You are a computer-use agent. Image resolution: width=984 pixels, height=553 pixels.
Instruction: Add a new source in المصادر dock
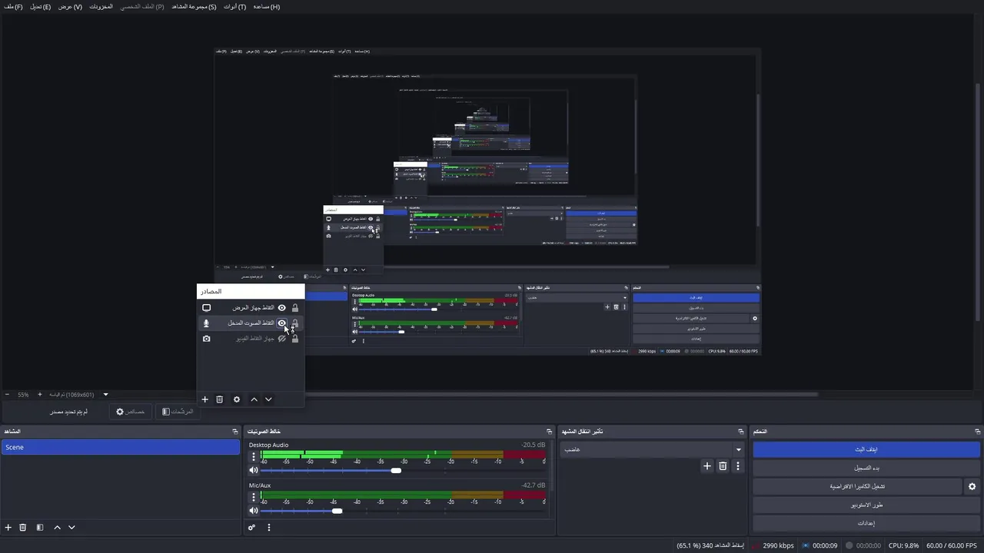point(204,399)
